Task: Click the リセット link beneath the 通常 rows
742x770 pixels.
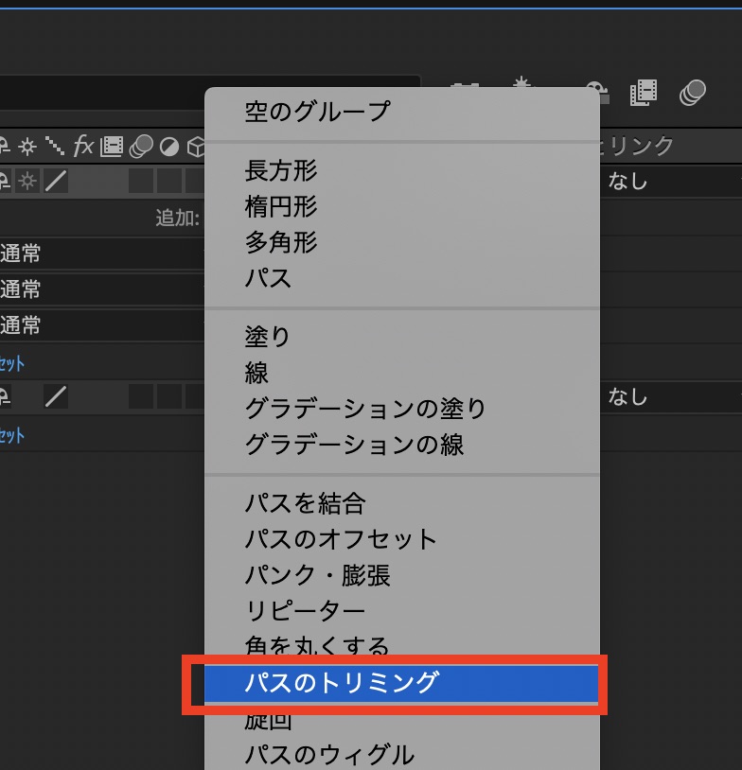Action: coord(11,364)
